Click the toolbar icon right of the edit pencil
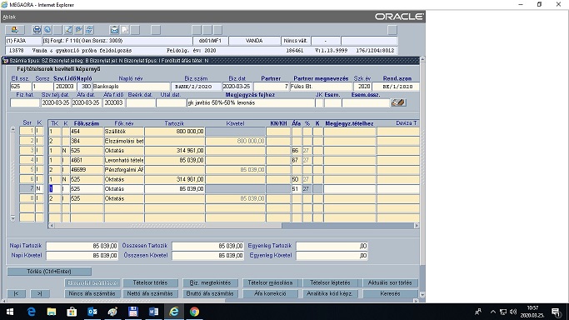 [x=78, y=30]
